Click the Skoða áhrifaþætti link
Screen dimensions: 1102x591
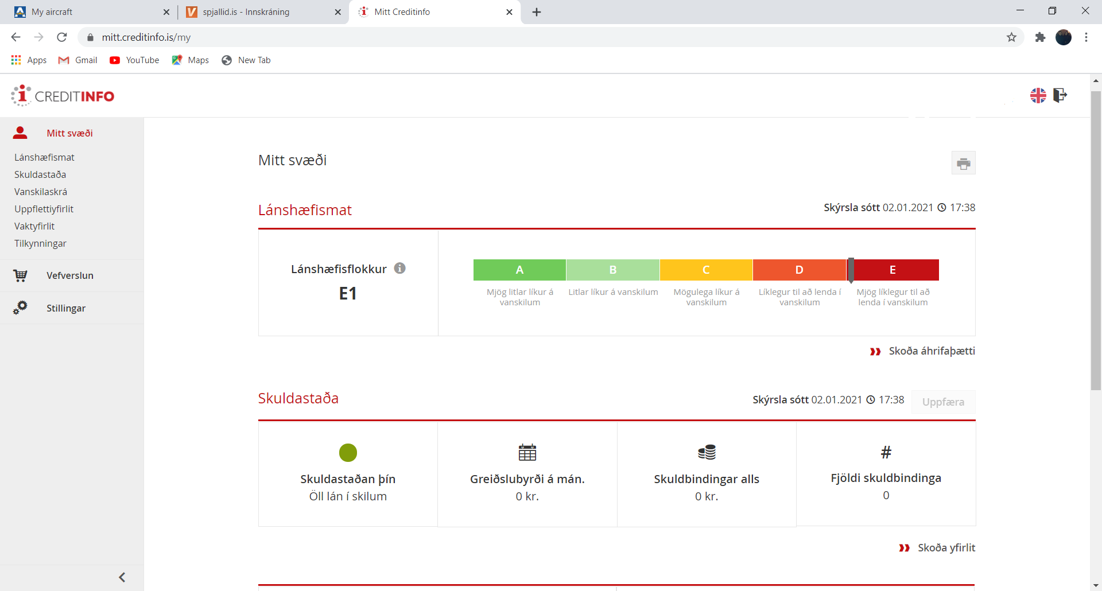(931, 351)
